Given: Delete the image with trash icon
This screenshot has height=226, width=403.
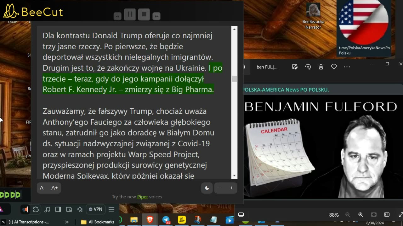Looking at the screenshot, I should click(x=321, y=67).
